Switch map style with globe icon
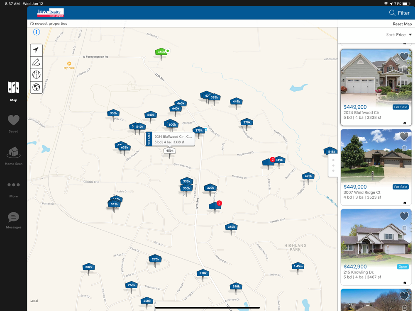The width and height of the screenshot is (415, 311). (36, 87)
